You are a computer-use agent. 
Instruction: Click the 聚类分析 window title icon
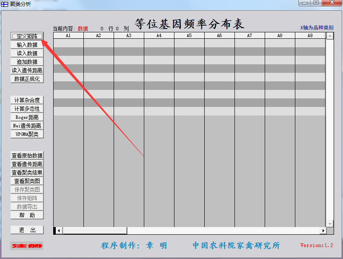5,4
